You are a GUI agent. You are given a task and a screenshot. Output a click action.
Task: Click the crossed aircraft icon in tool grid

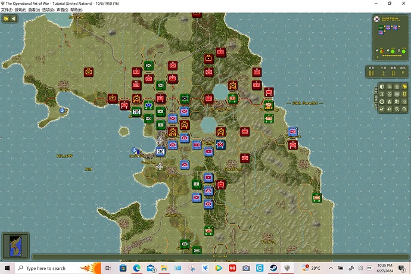tap(382, 94)
